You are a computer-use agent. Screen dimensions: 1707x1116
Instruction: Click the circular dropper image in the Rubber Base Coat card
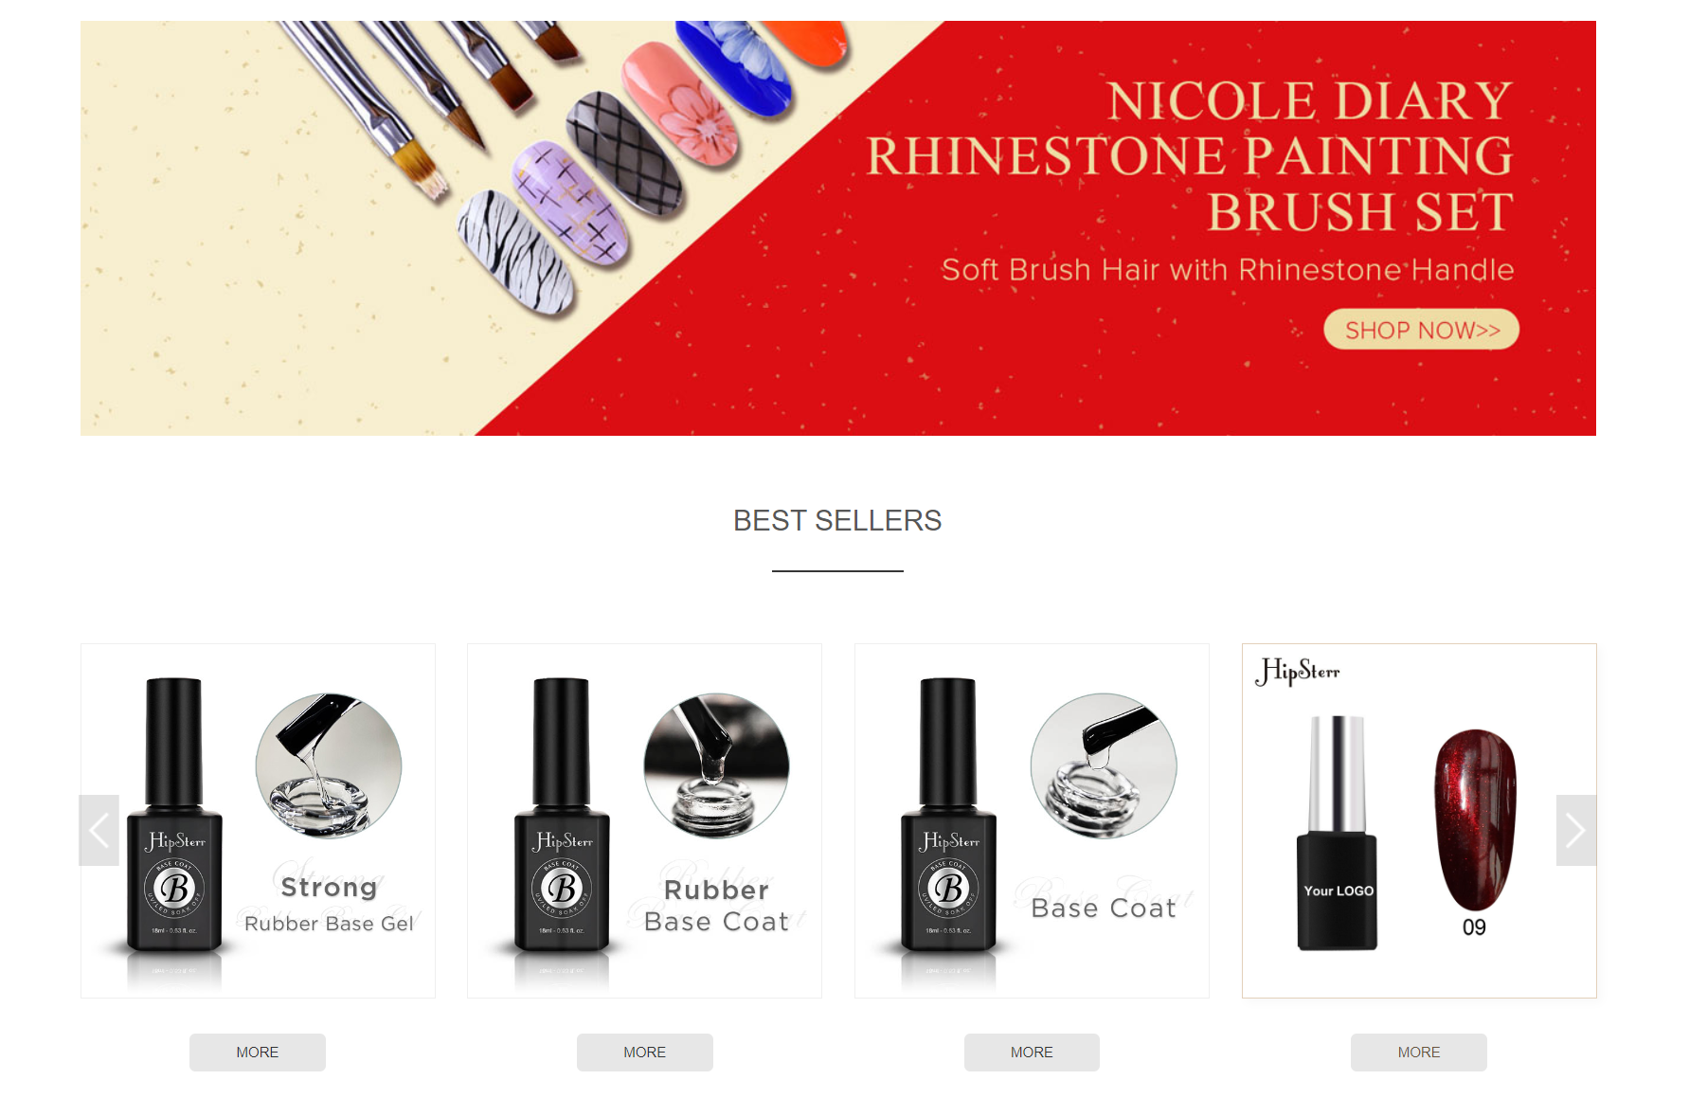(x=716, y=765)
